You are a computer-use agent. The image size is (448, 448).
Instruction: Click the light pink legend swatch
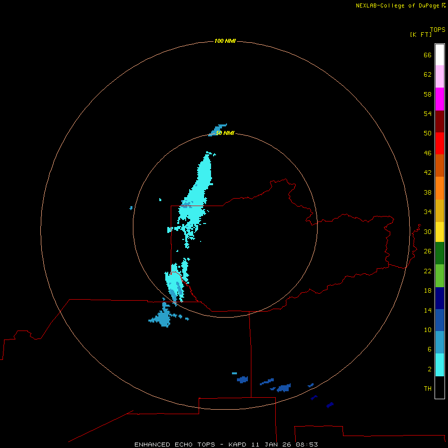click(440, 77)
